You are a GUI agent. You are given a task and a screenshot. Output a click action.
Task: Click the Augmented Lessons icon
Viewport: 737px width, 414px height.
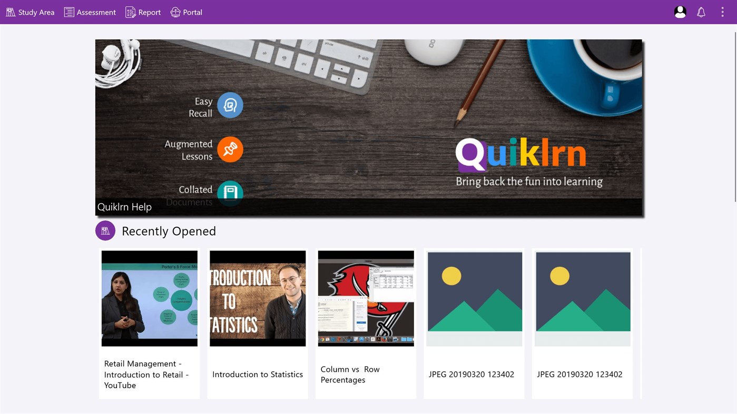[x=230, y=149]
